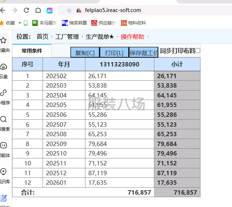Click the blue circle icon in address bar
The image size is (232, 207).
[69, 11]
